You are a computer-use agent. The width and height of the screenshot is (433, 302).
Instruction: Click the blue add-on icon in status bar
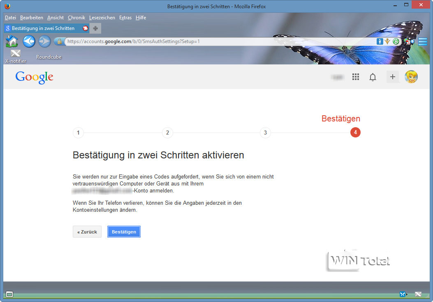[x=403, y=294]
